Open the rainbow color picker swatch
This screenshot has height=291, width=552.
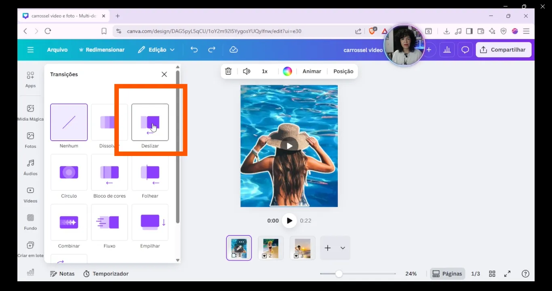[x=287, y=71]
